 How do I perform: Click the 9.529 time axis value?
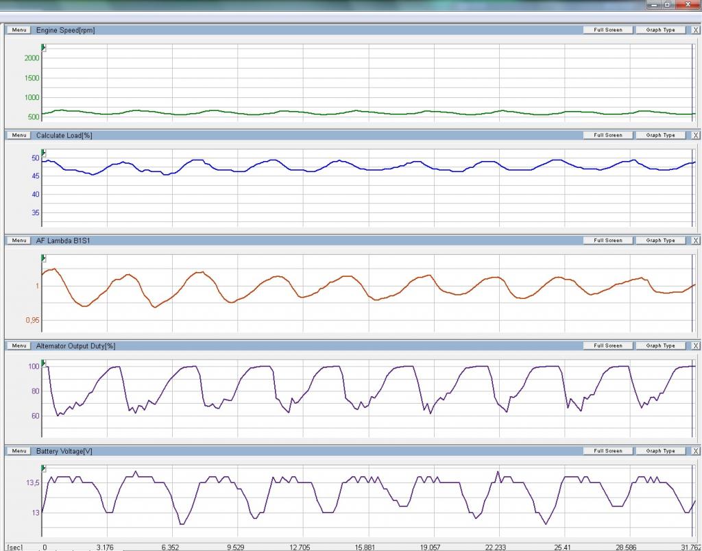point(236,548)
